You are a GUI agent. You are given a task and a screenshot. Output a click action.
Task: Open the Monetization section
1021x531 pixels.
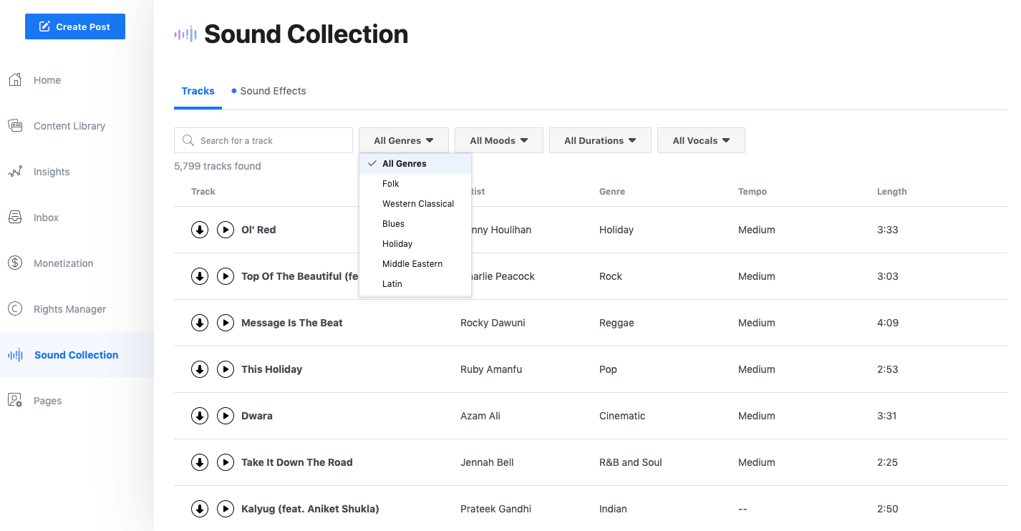pos(62,263)
